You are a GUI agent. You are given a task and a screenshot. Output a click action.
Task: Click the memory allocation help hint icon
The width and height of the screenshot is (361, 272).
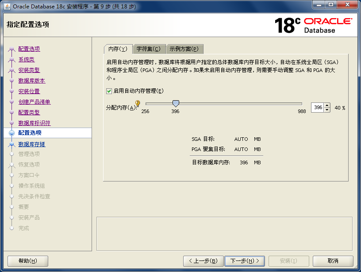tap(138, 103)
